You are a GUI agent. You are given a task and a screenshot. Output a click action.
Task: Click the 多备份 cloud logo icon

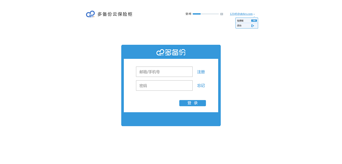[90, 14]
